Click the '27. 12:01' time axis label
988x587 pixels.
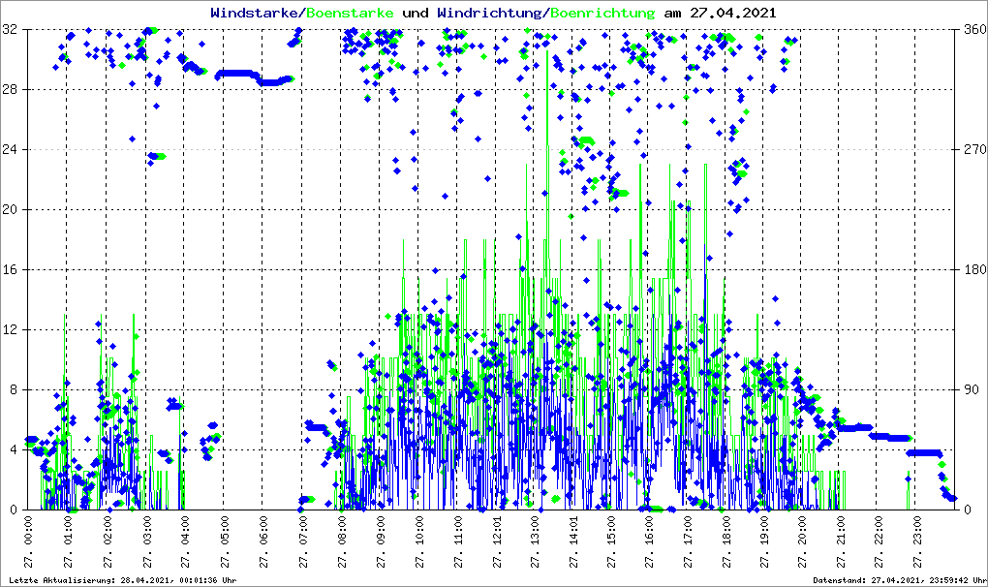(x=497, y=542)
